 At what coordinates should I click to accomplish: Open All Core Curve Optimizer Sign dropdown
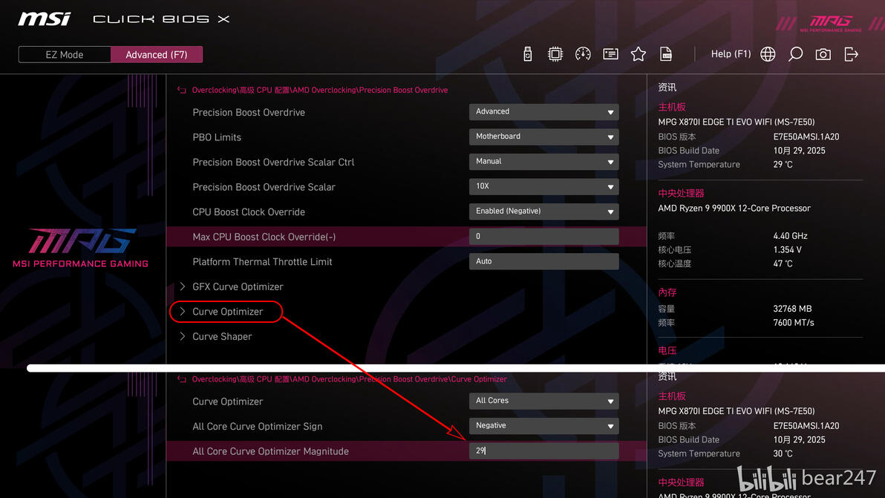543,425
